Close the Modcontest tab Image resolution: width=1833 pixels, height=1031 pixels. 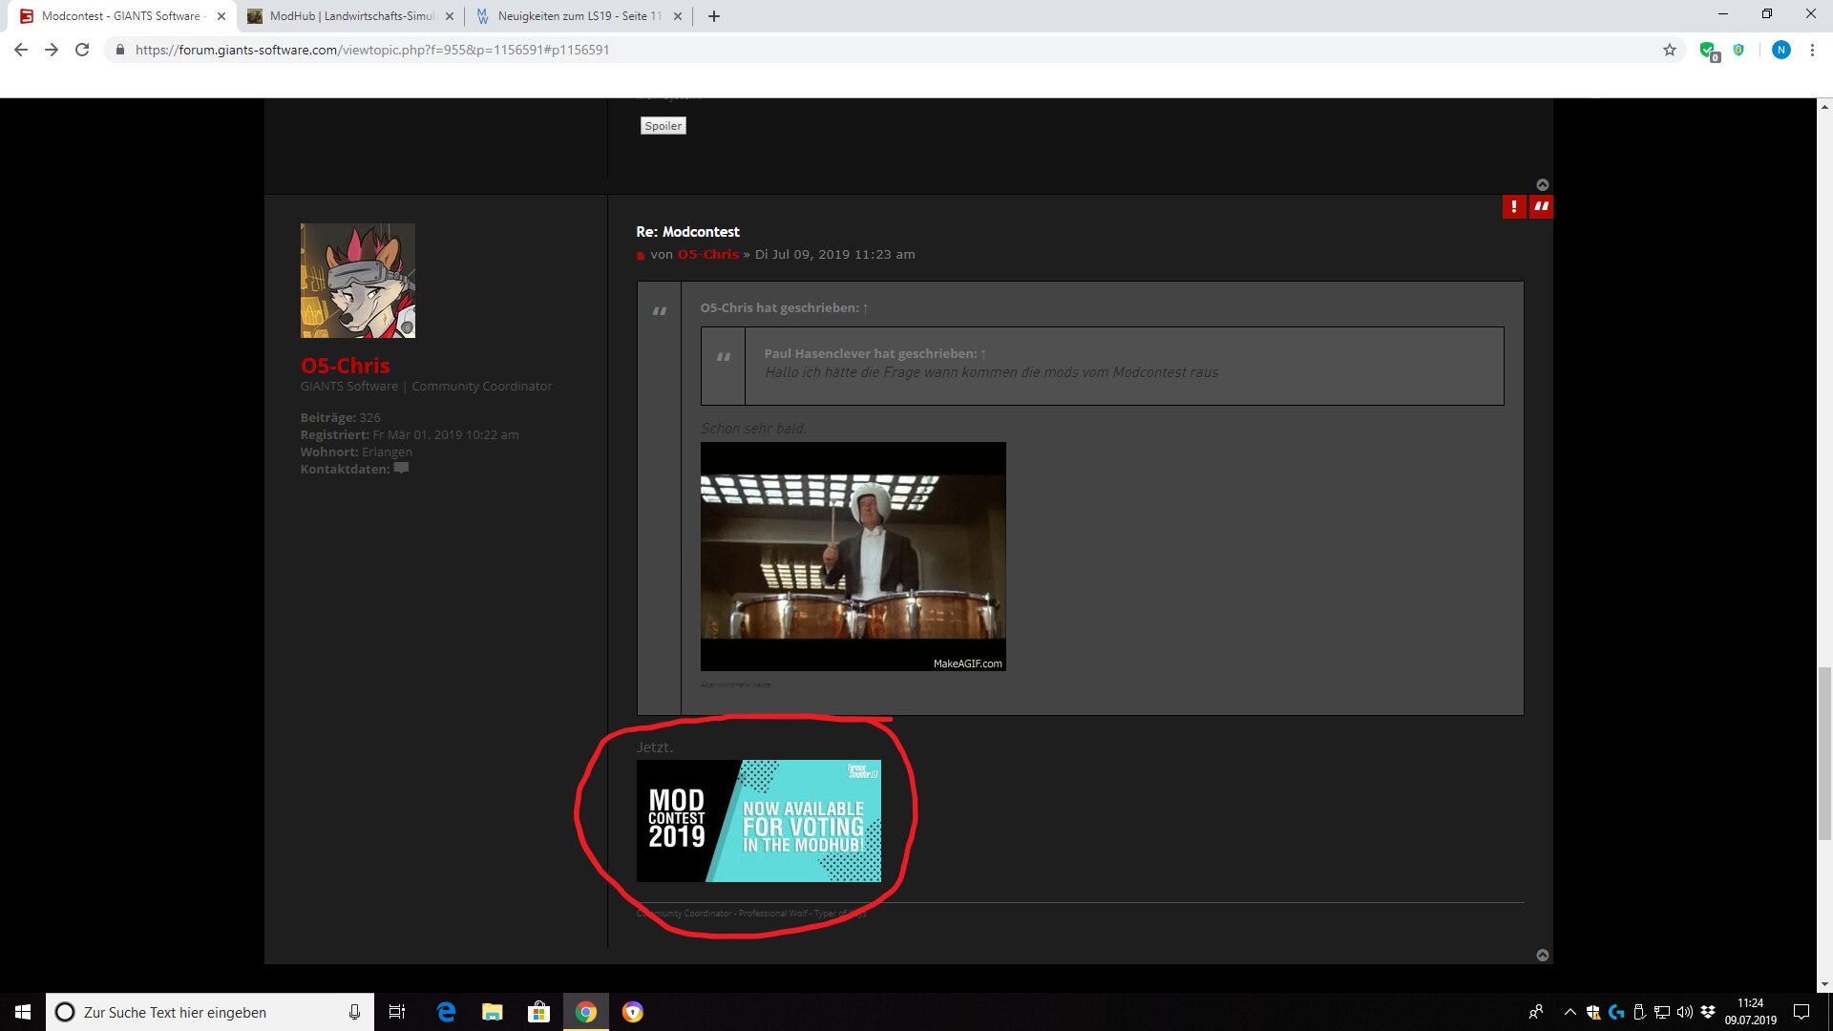point(221,16)
